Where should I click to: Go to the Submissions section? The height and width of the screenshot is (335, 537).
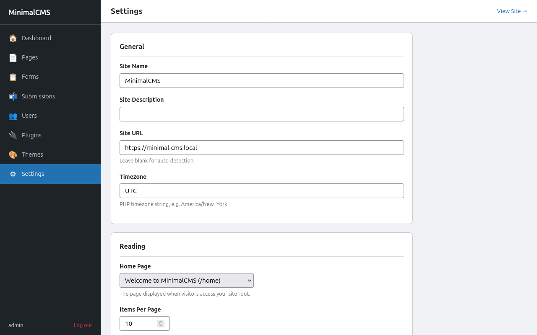tap(38, 96)
